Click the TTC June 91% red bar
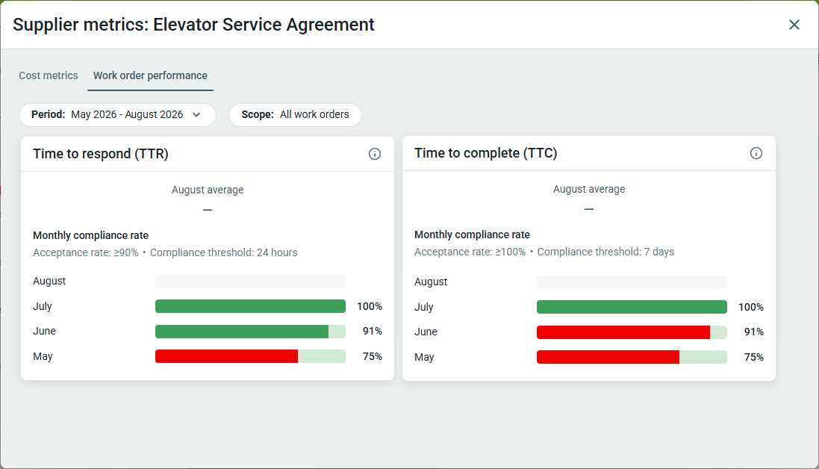 (x=632, y=332)
